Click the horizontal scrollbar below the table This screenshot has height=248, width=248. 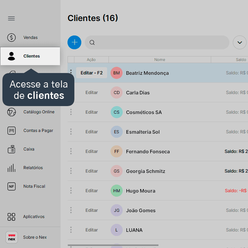(x=113, y=245)
